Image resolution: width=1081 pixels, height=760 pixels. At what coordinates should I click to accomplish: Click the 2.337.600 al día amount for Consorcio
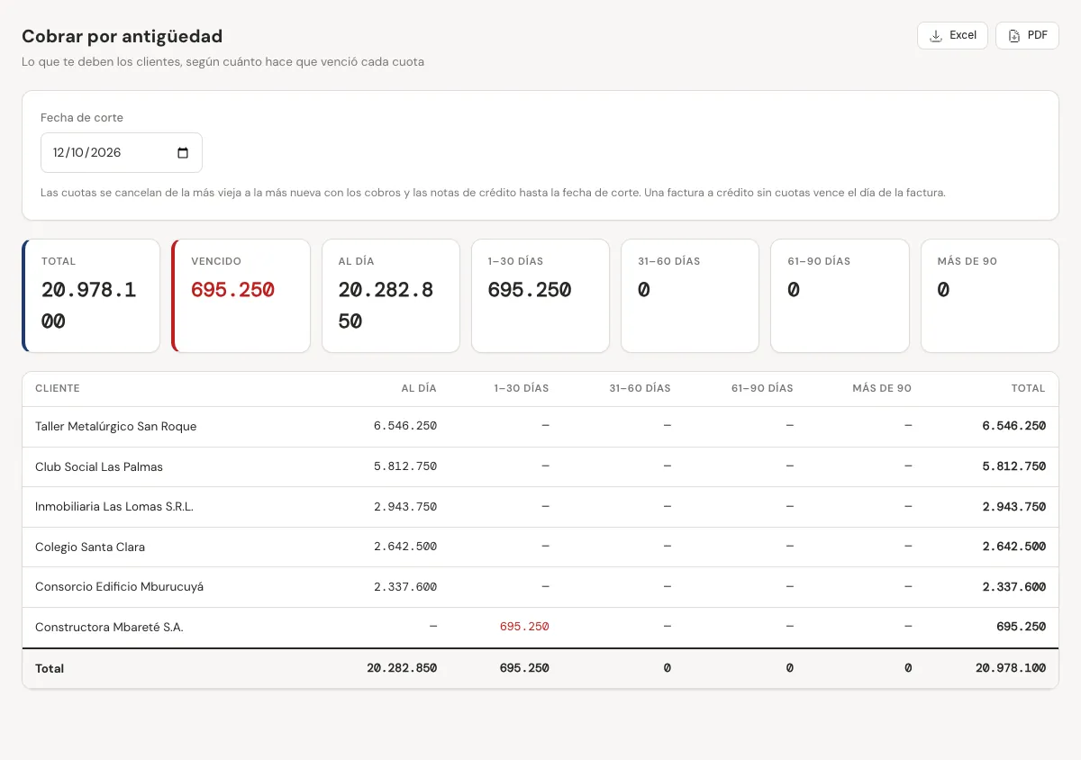tap(405, 587)
